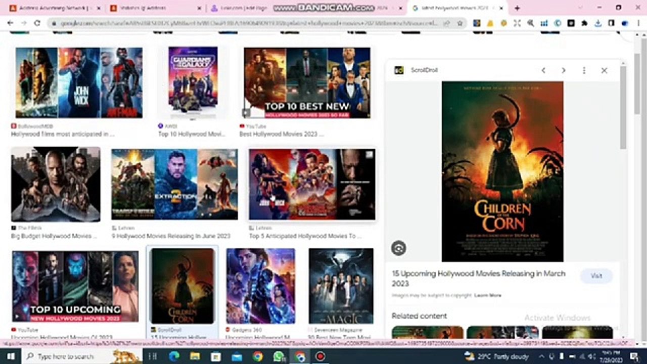Open the Mail app from the taskbar
Screen dimensions: 647x364
pyautogui.click(x=237, y=356)
